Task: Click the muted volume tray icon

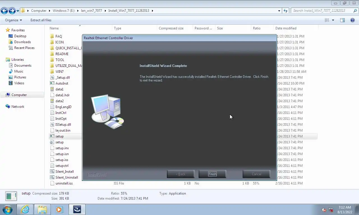Action: point(324,210)
